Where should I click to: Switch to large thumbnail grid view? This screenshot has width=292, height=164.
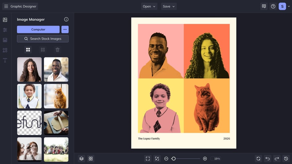28,50
